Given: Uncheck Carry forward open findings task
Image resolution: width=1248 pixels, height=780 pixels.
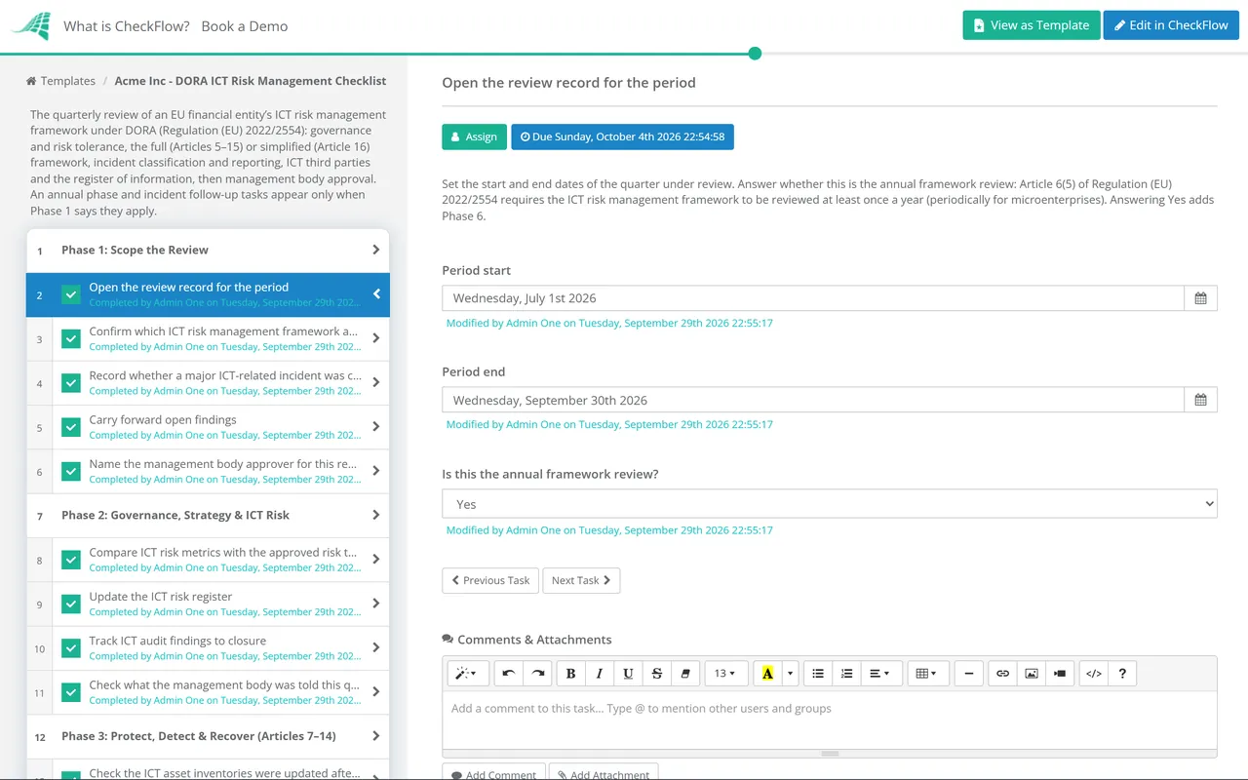Looking at the screenshot, I should [x=71, y=427].
